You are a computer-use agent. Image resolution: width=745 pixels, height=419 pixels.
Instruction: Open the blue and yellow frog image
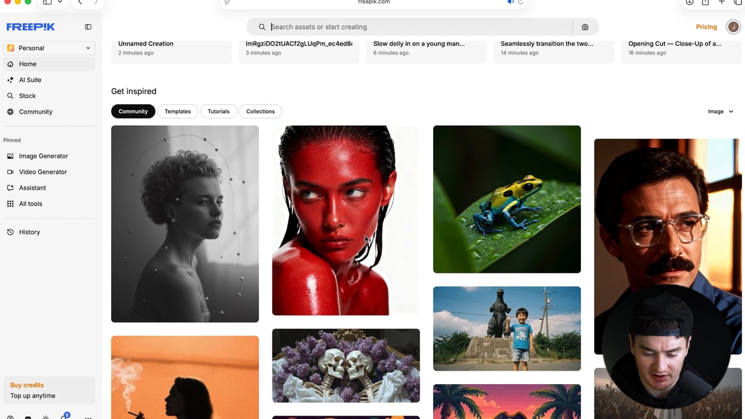click(x=507, y=199)
